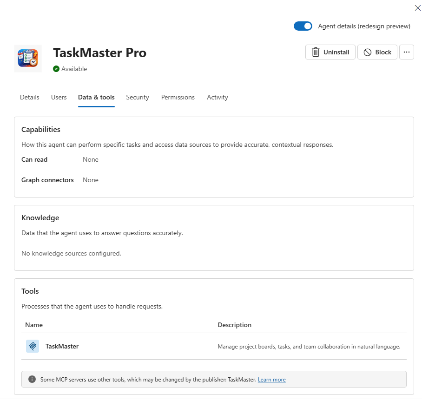Select the TaskMaster tool name
Viewport: 422px width, 401px height.
click(x=62, y=346)
